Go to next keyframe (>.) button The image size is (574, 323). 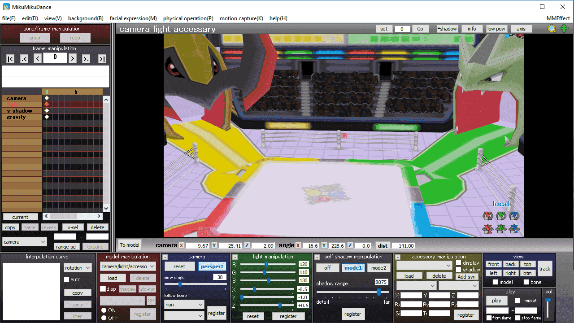[x=86, y=59]
